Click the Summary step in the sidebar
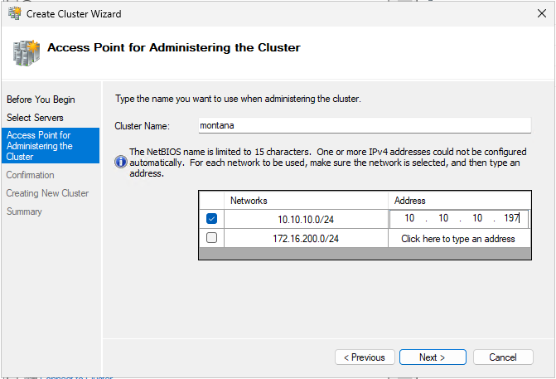This screenshot has height=379, width=556. [24, 211]
